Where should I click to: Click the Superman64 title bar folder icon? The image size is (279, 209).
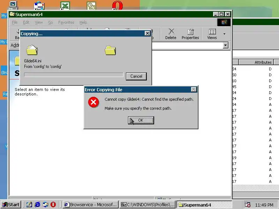pyautogui.click(x=12, y=14)
